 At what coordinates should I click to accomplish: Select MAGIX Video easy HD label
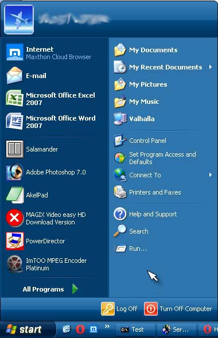point(56,218)
